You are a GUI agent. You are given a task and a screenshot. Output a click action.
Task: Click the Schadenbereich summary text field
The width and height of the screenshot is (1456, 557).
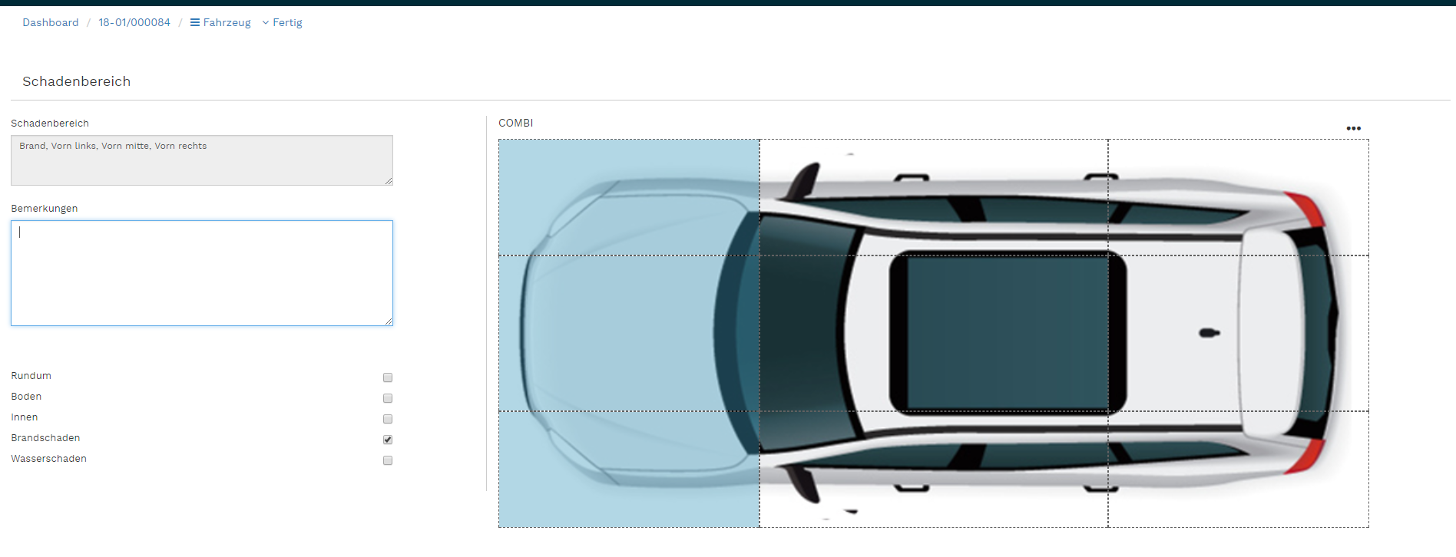pos(202,160)
